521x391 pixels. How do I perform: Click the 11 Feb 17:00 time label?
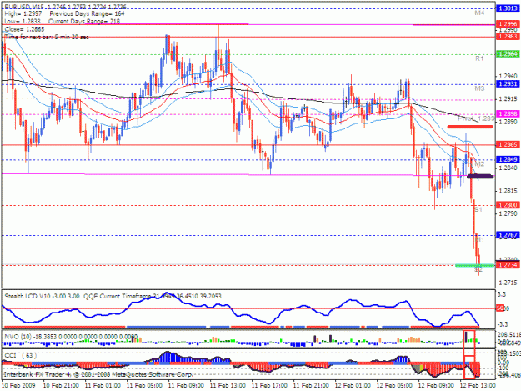(x=269, y=386)
